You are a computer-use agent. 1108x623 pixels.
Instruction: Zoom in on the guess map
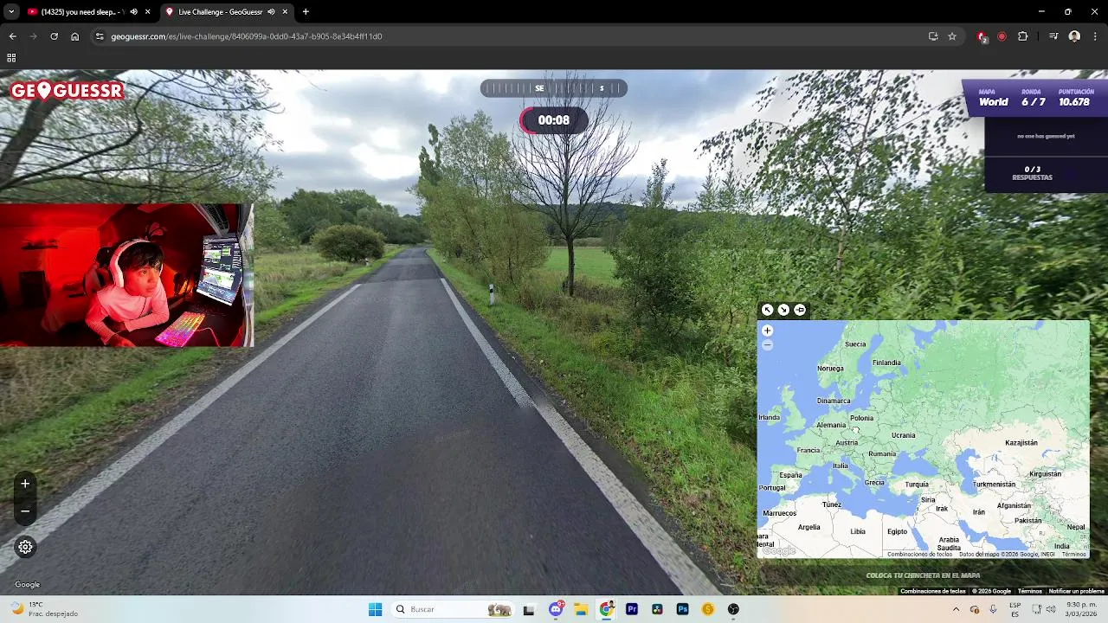click(x=767, y=331)
